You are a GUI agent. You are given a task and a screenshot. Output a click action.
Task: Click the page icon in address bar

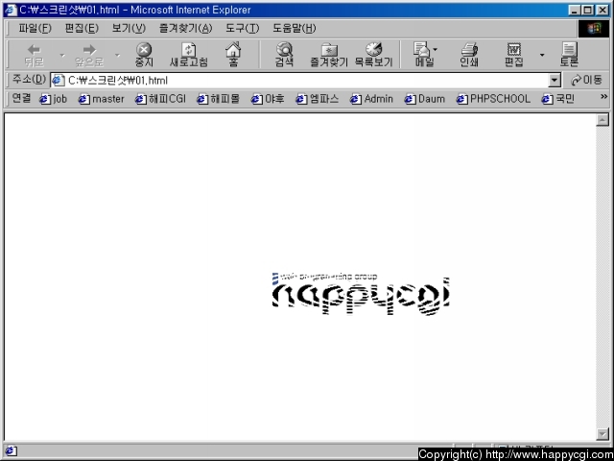(59, 81)
